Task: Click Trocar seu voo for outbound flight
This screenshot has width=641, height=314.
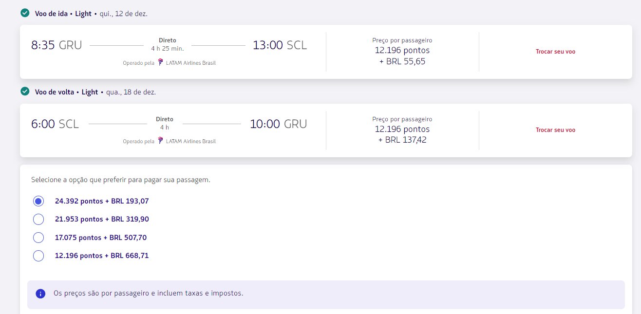Action: click(555, 52)
